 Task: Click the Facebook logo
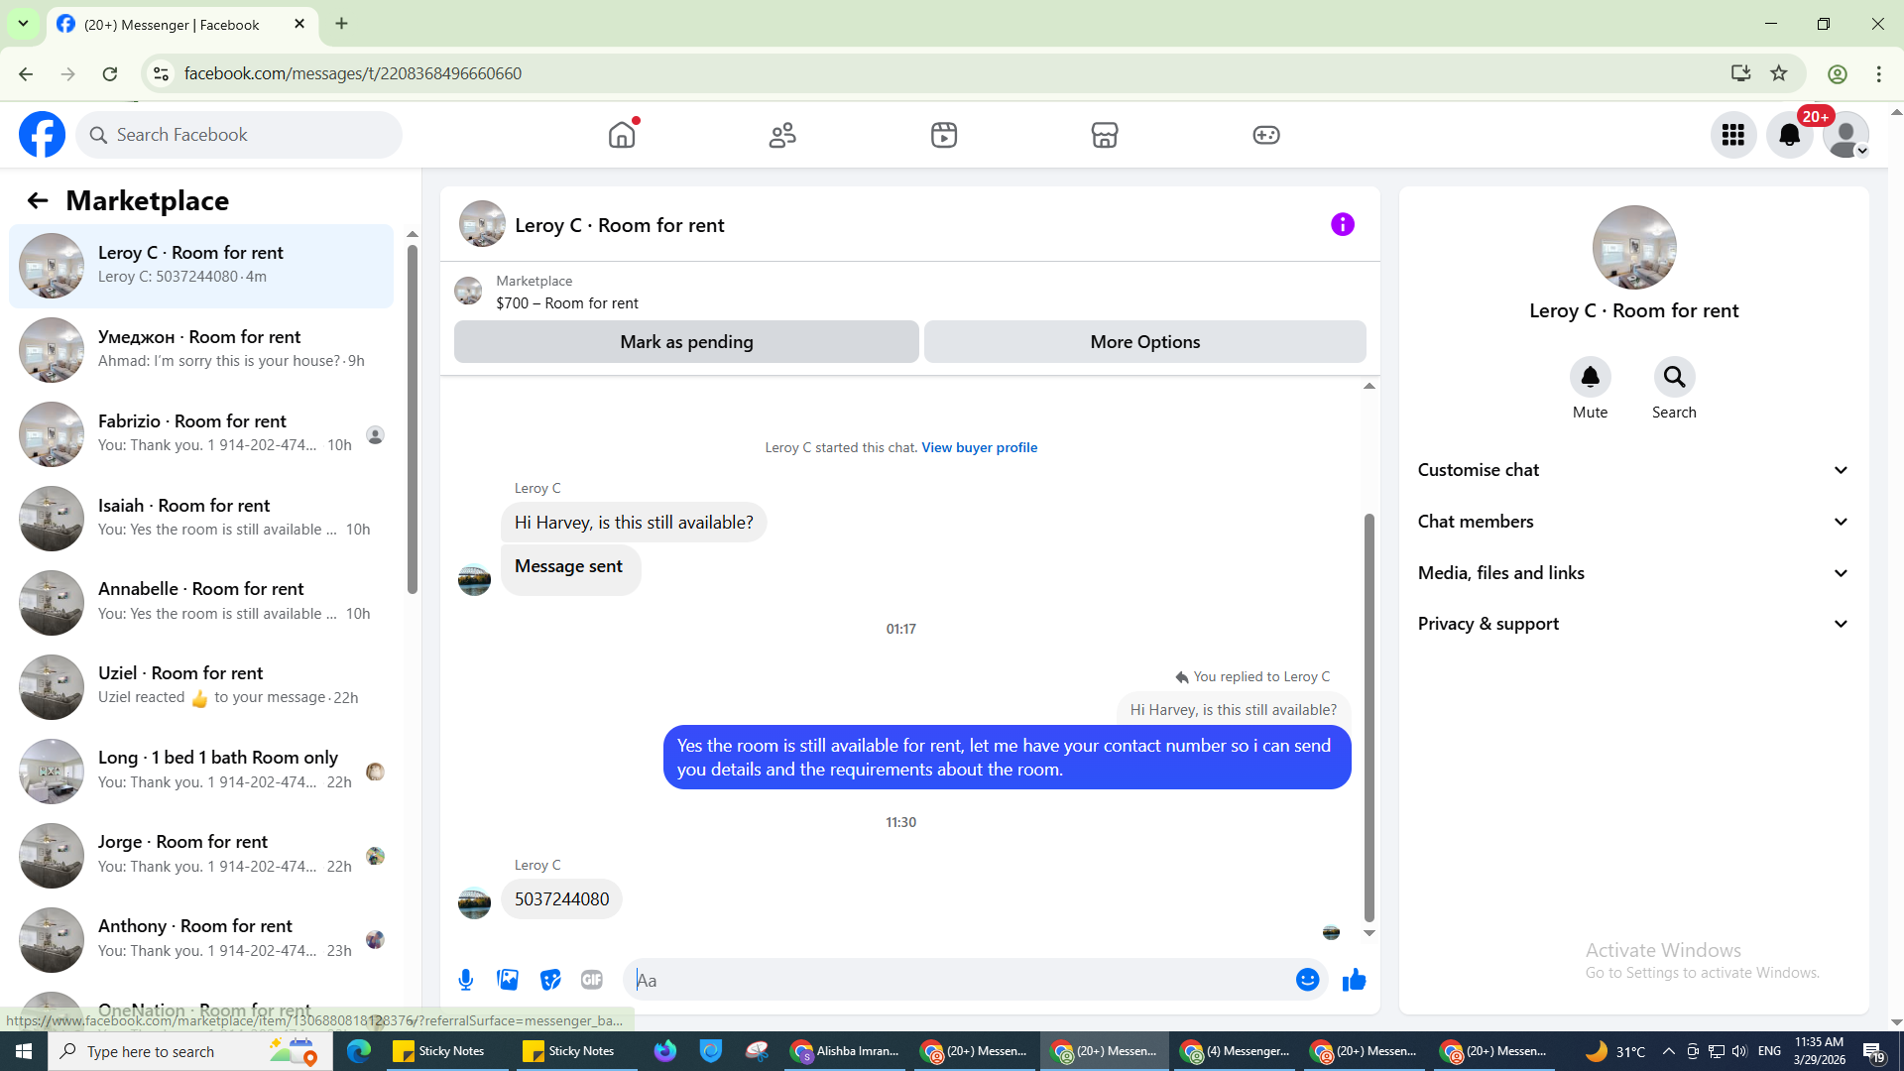pyautogui.click(x=43, y=135)
